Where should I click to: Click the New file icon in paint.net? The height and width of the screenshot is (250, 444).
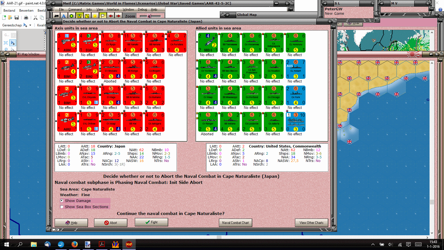(4, 17)
